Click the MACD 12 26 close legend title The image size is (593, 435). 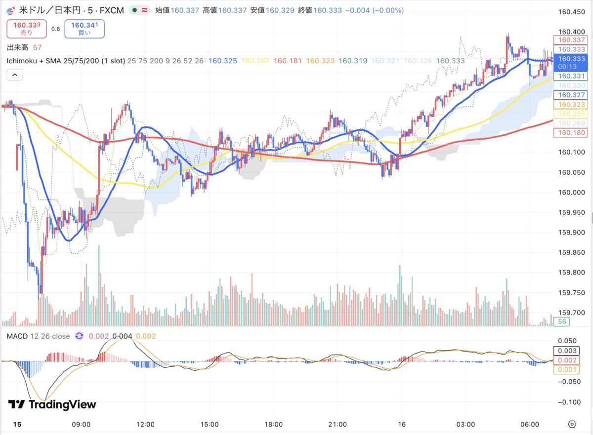38,336
